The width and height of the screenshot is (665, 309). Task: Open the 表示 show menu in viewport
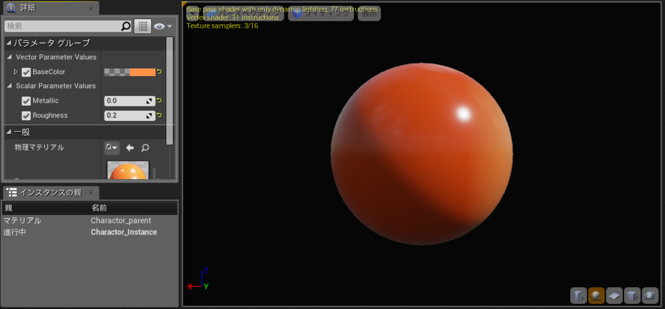point(369,14)
